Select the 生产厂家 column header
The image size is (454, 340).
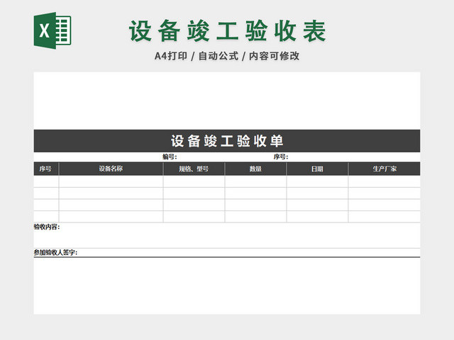[384, 169]
